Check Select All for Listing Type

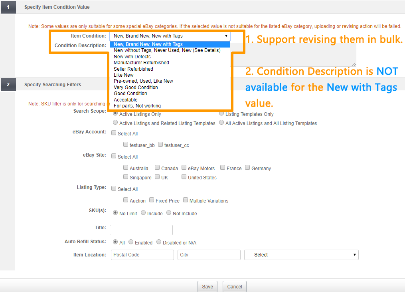pyautogui.click(x=114, y=188)
